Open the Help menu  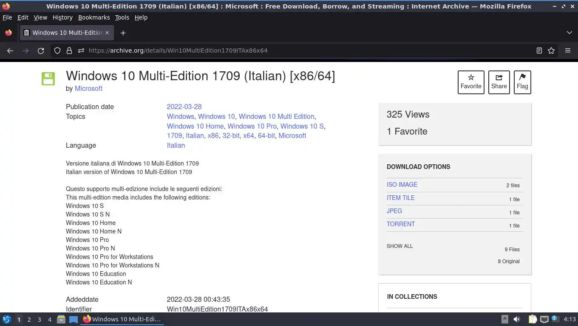(141, 17)
